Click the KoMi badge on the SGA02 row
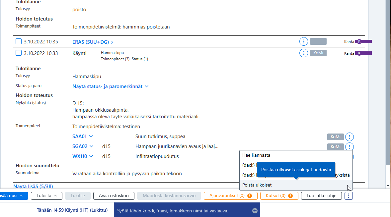Image resolution: width=391 pixels, height=217 pixels. coord(335,146)
